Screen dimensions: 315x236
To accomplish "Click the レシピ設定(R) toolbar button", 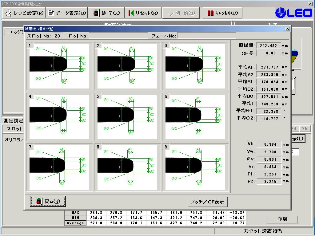I will [24, 13].
